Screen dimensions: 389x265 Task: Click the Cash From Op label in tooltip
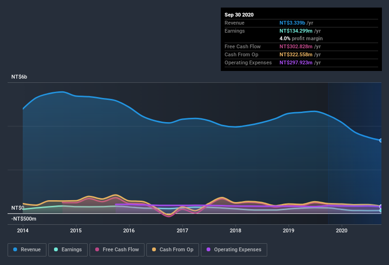coord(241,54)
